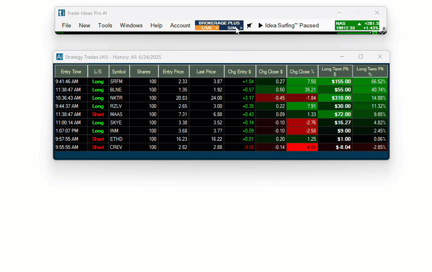The image size is (432, 272).
Task: Maximize the Strategy Trades window
Action: point(361,57)
